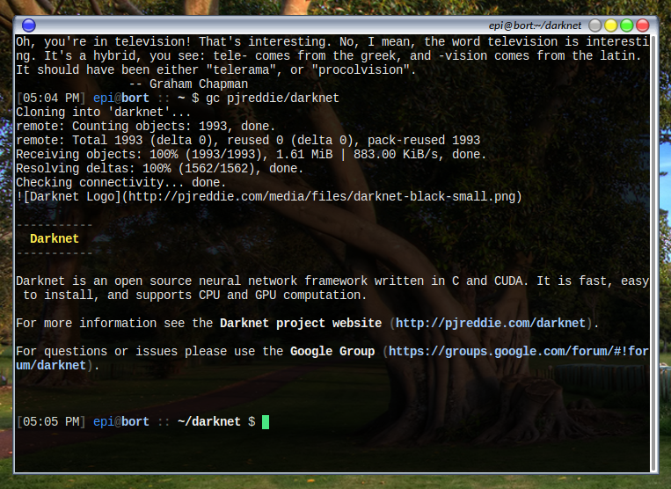Click the Darknet logo image URL
671x489 pixels.
[321, 197]
